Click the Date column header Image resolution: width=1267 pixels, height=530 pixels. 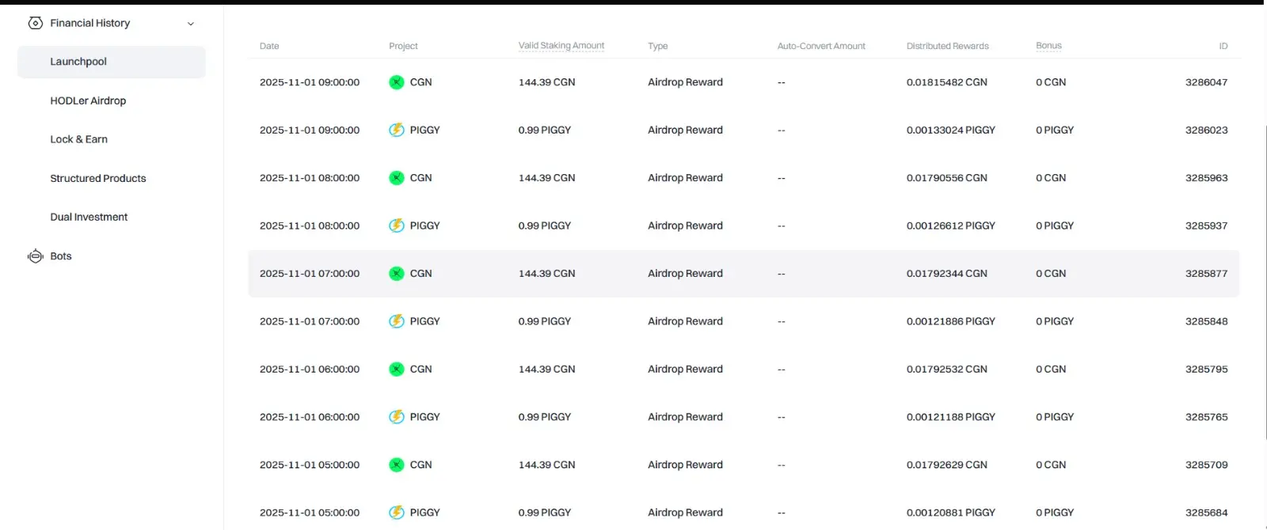click(x=269, y=46)
